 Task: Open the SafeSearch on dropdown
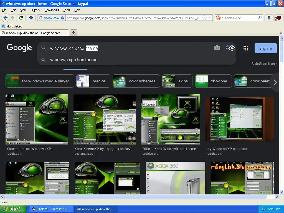coord(264,64)
